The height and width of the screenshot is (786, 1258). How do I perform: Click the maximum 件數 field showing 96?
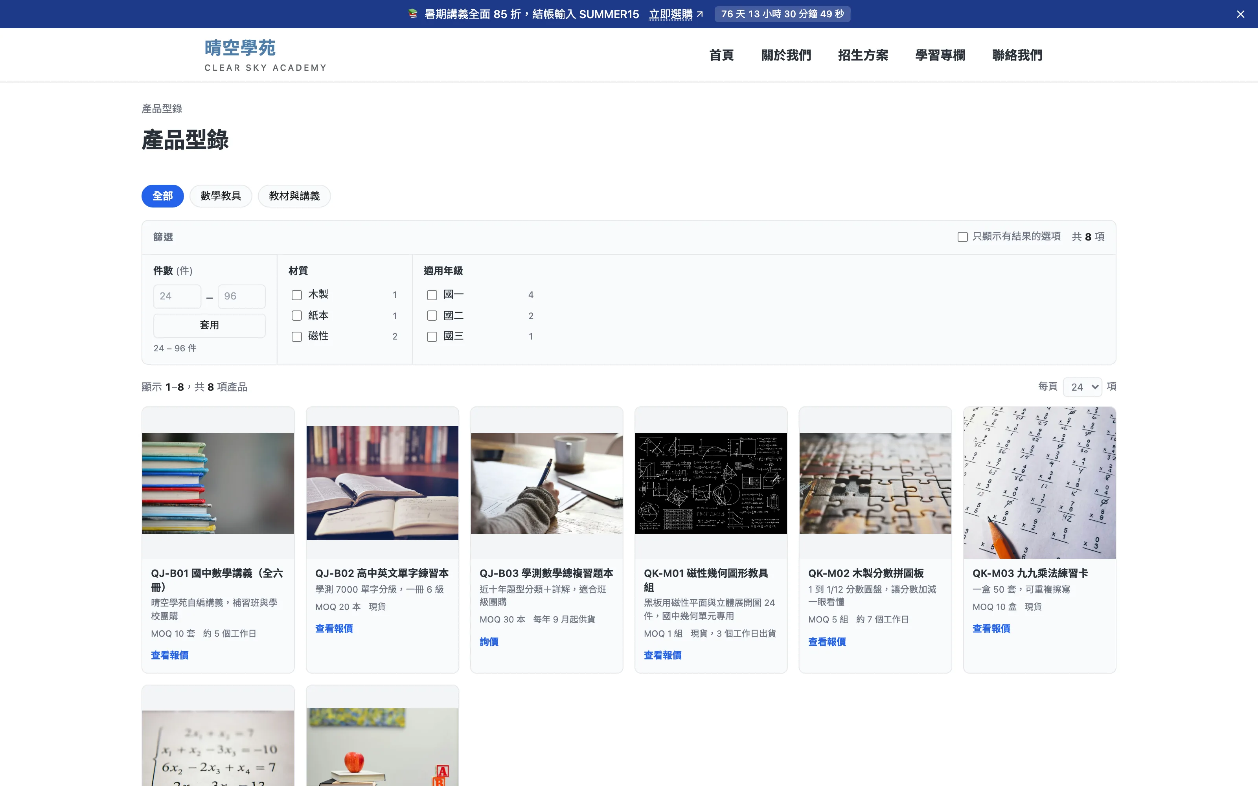coord(242,296)
